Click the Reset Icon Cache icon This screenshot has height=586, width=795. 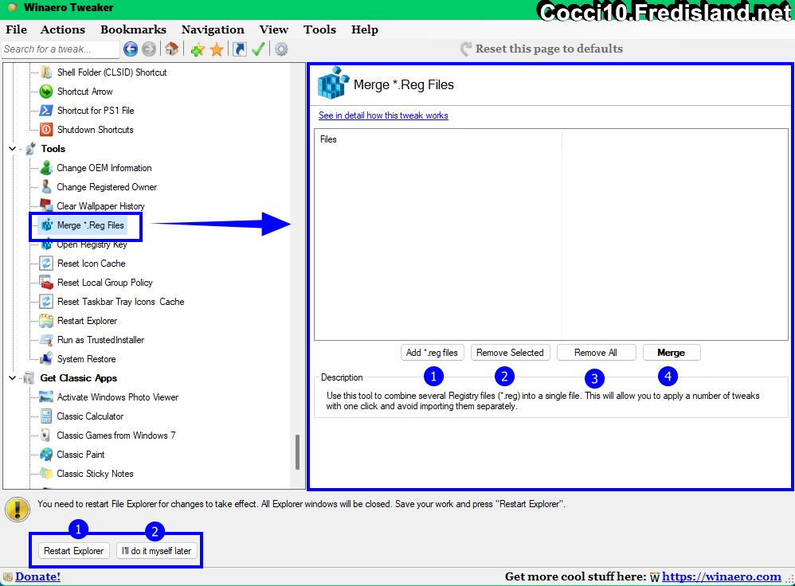pos(46,264)
